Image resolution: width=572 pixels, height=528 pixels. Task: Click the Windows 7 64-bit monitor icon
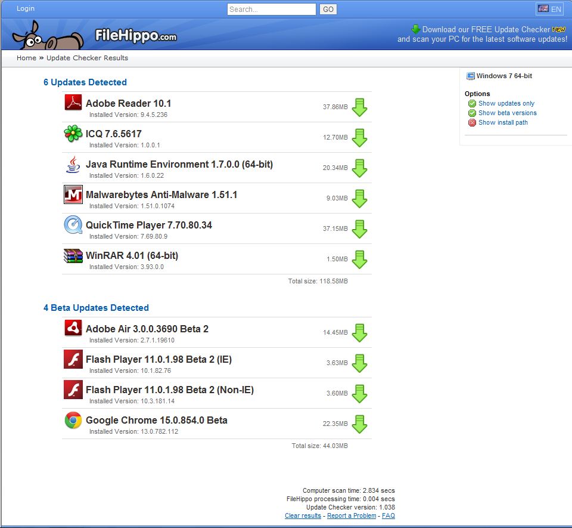pyautogui.click(x=471, y=76)
